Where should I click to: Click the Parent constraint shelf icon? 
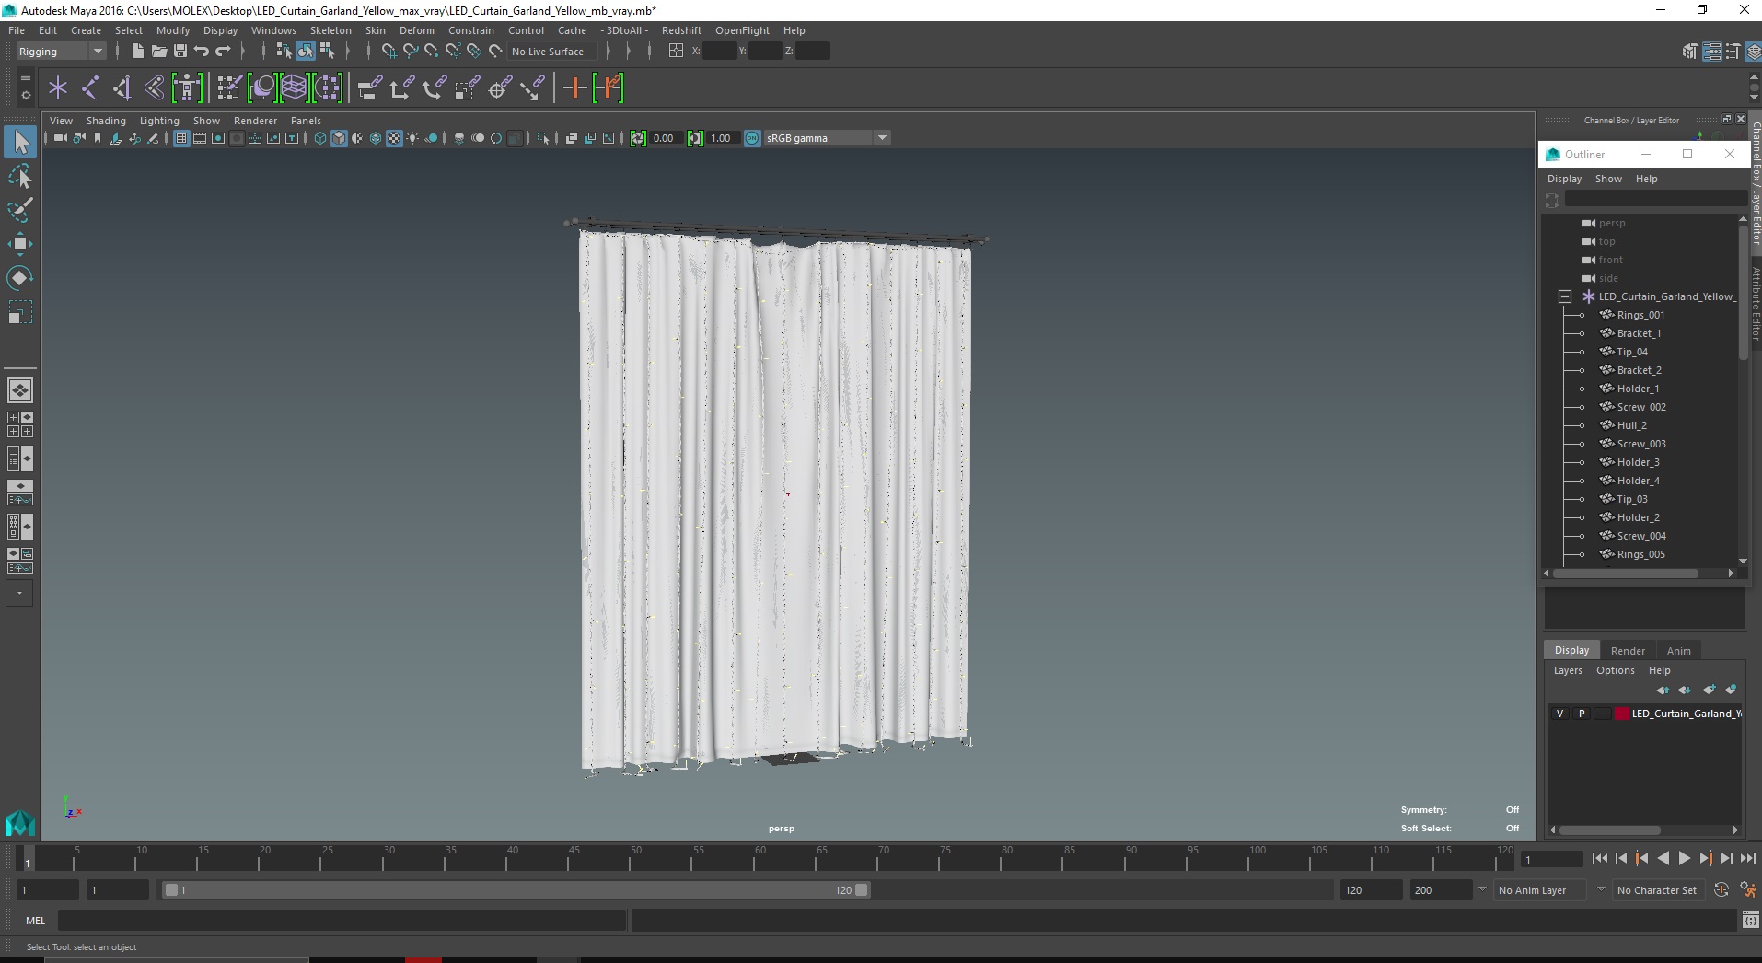pos(370,88)
